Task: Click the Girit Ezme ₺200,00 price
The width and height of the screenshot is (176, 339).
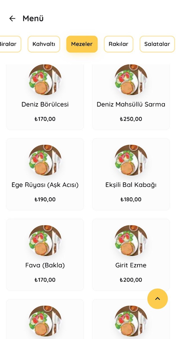Action: click(x=131, y=280)
